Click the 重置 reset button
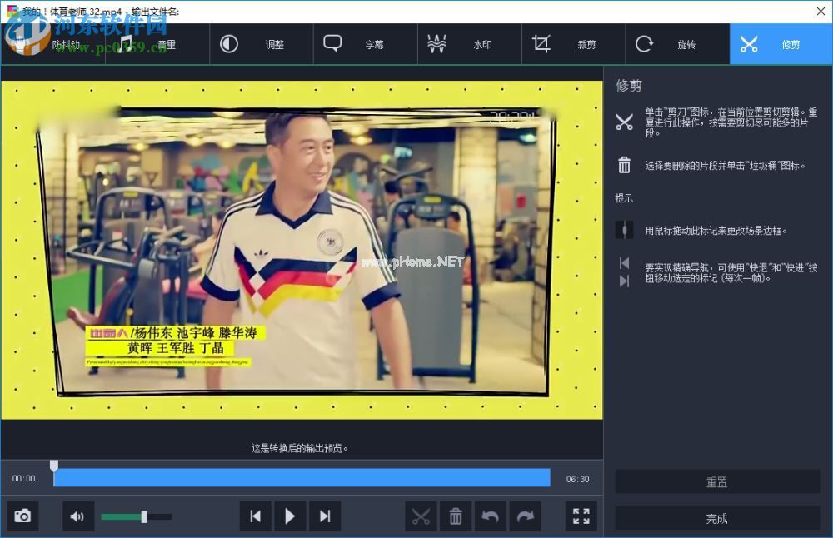Screen dimensions: 833x538 716,481
